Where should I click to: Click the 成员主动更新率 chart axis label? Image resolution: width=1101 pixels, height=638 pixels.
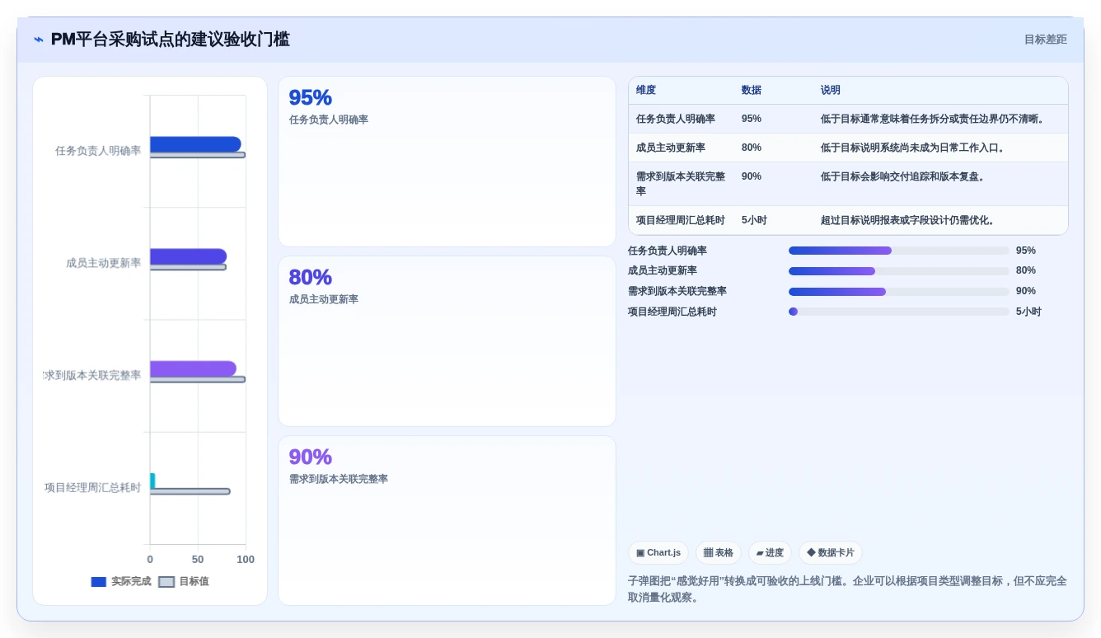coord(104,263)
